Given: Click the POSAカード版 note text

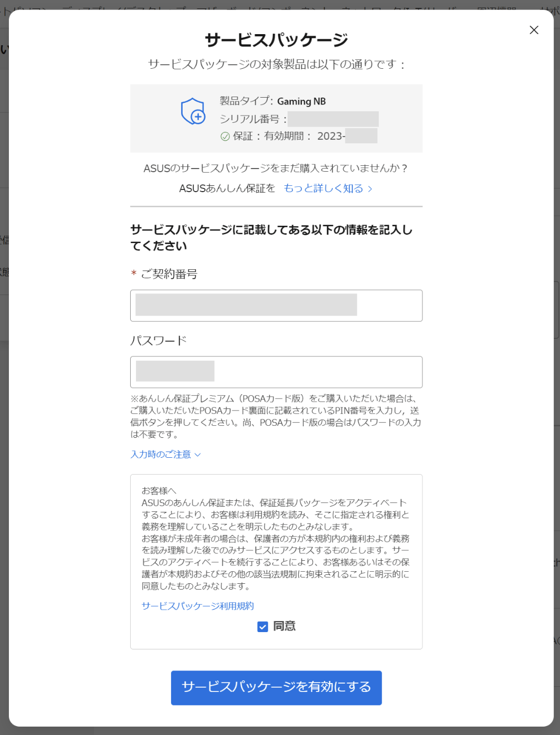Looking at the screenshot, I should tap(276, 416).
